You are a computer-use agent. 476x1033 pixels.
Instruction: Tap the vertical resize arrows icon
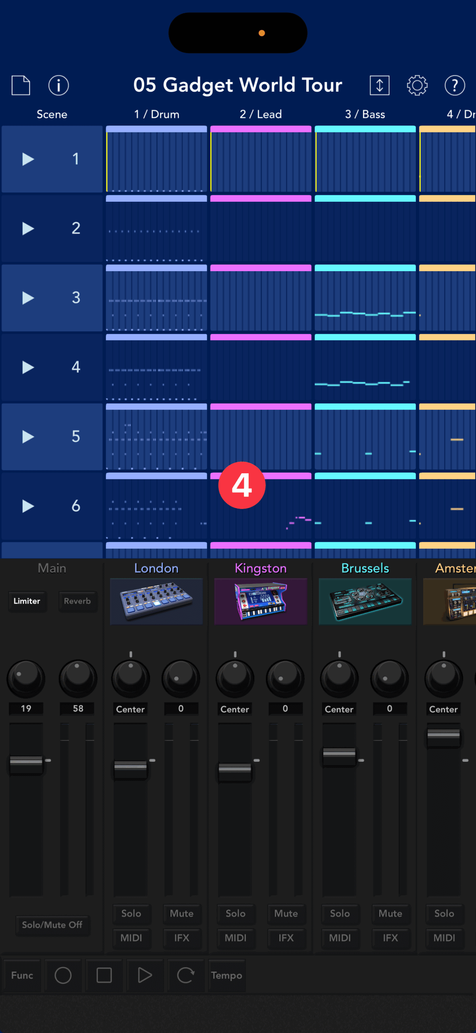coord(379,85)
